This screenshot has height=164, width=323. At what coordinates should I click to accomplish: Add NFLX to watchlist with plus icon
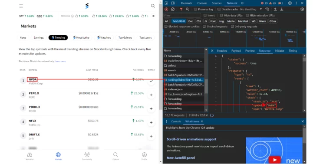point(151,122)
